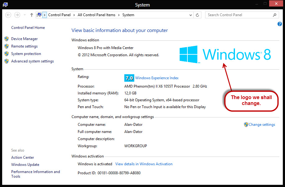Image resolution: width=285 pixels, height=187 pixels.
Task: Navigate to All Control Panel Items via breadcrumb
Action: [x=97, y=15]
